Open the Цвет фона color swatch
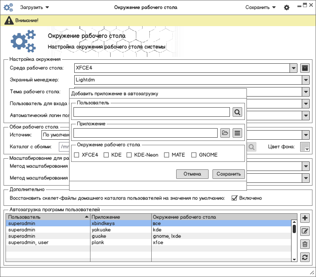Image resolution: width=316 pixels, height=277 pixels. [x=305, y=147]
